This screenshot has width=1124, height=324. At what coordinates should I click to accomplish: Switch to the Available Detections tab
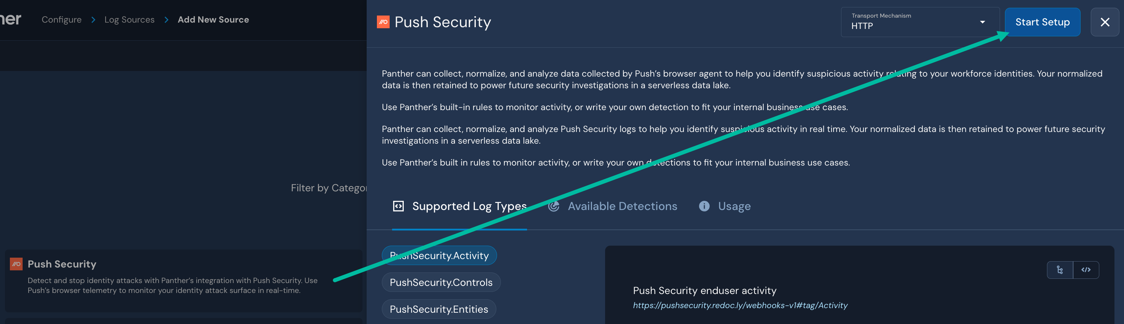coord(622,206)
